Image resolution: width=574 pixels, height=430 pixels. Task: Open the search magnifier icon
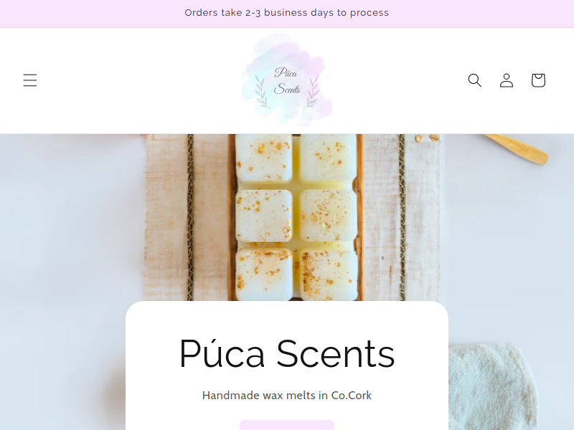point(475,80)
